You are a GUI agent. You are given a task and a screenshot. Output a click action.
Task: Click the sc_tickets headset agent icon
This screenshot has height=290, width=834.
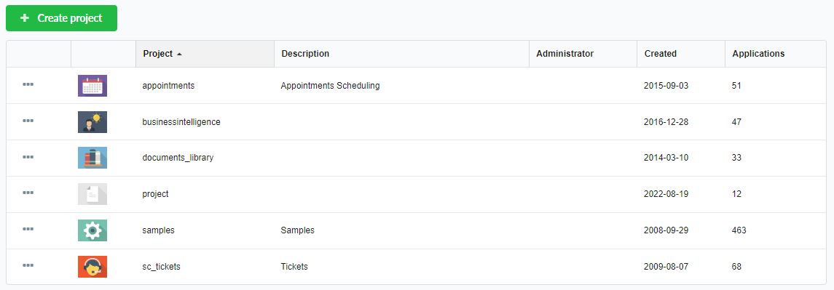(93, 267)
